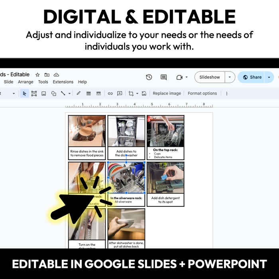Open the Arrange menu
Image resolution: width=279 pixels, height=279 pixels.
coord(26,82)
